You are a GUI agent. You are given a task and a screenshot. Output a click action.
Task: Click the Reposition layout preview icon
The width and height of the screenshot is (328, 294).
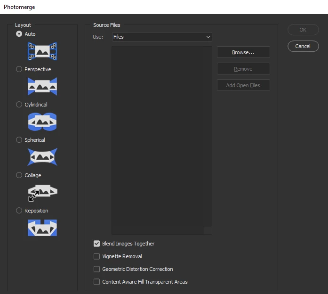coord(42,228)
